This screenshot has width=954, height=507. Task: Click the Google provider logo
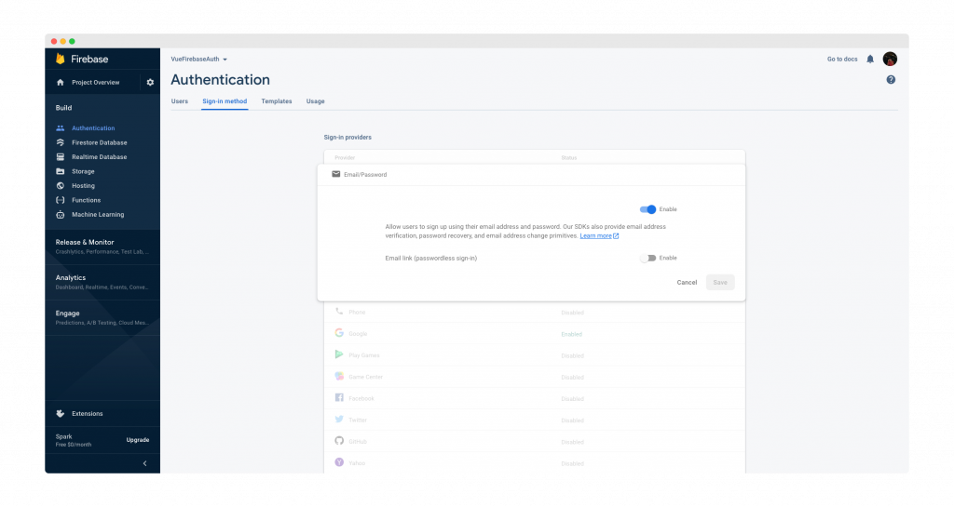339,333
